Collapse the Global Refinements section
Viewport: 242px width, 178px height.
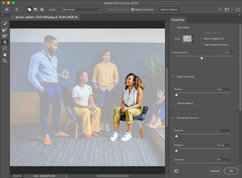pos(173,118)
